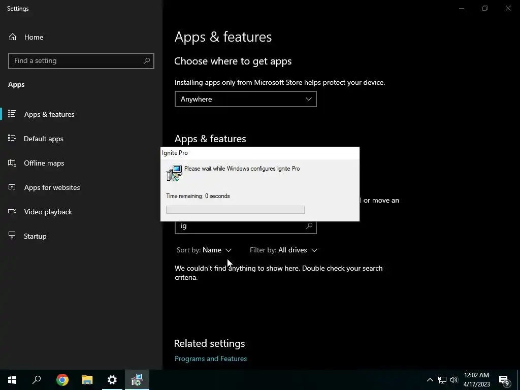Click the magnifier in Find a setting

[x=147, y=61]
